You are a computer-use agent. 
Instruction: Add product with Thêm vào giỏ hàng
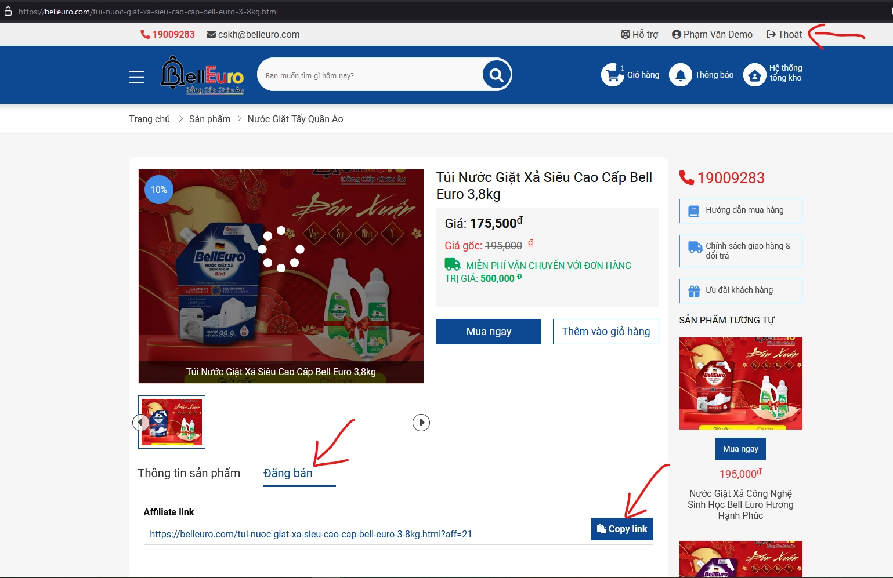(606, 332)
